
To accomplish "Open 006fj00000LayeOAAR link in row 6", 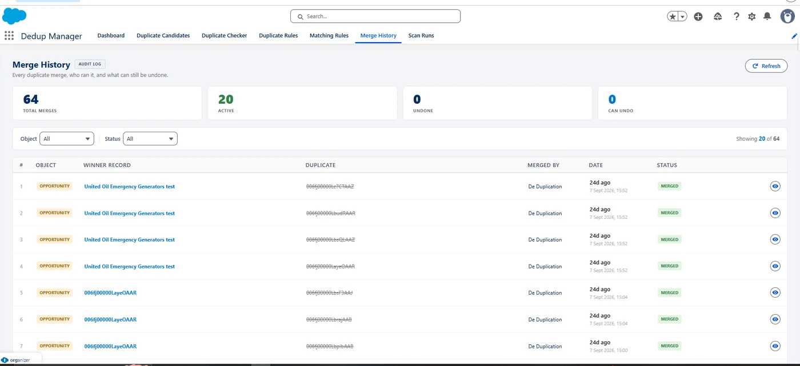I will click(x=110, y=320).
